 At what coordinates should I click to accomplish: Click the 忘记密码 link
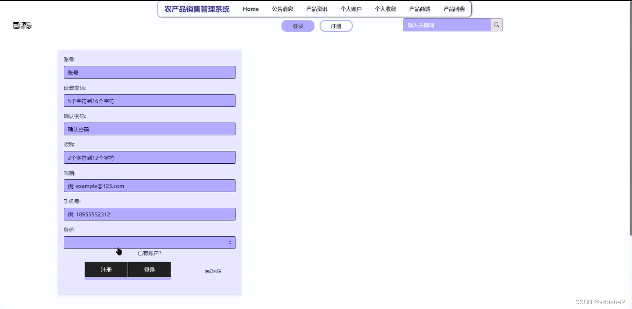pos(213,271)
